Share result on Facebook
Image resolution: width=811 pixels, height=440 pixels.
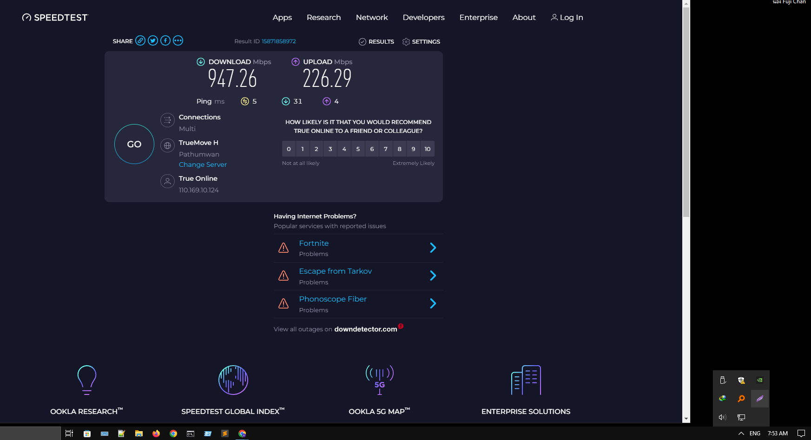(165, 40)
